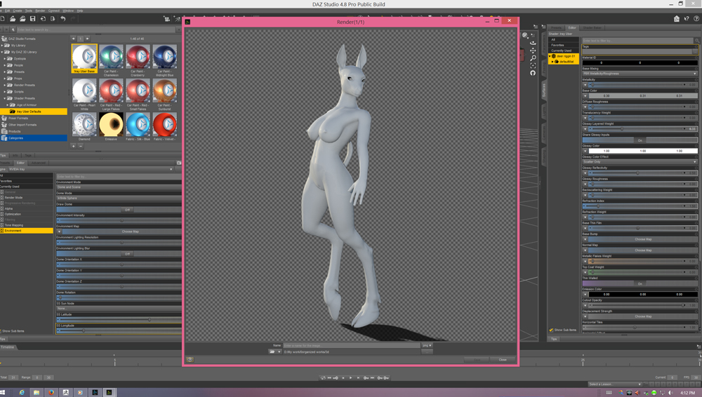This screenshot has height=397, width=702.
Task: Toggle Draw Dome Off switch
Action: tap(126, 210)
